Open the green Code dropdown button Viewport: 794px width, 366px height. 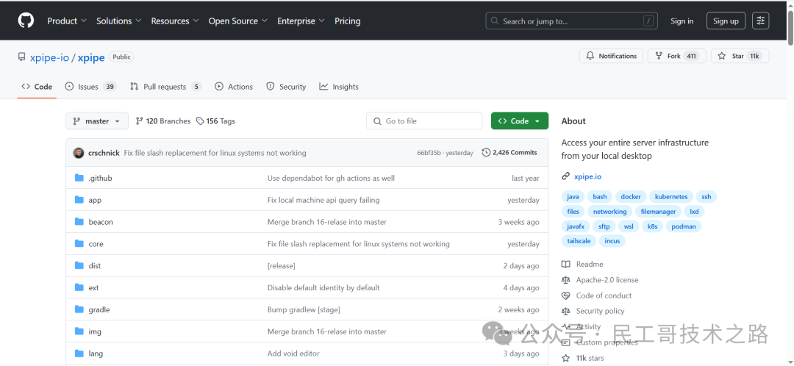click(x=520, y=121)
